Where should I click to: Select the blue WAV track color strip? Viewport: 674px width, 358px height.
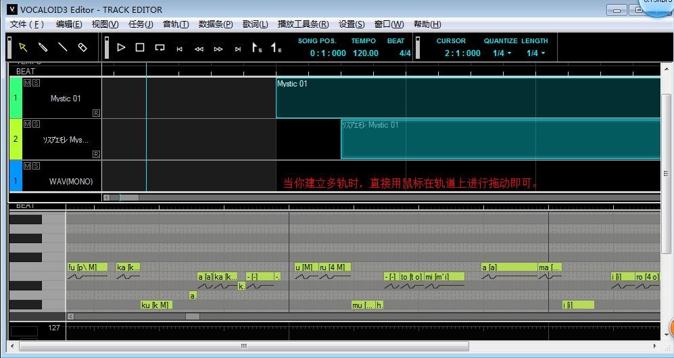tap(16, 176)
